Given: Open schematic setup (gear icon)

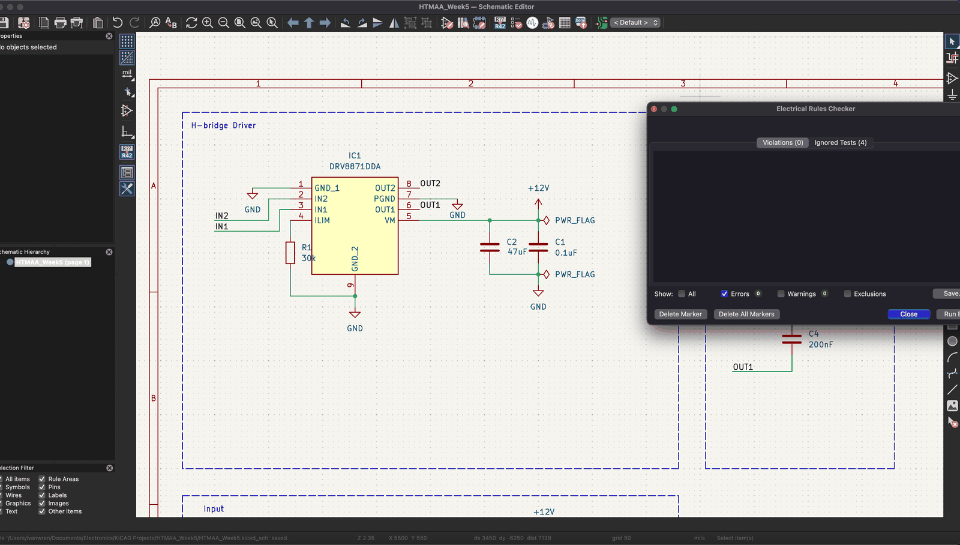Looking at the screenshot, I should (24, 23).
